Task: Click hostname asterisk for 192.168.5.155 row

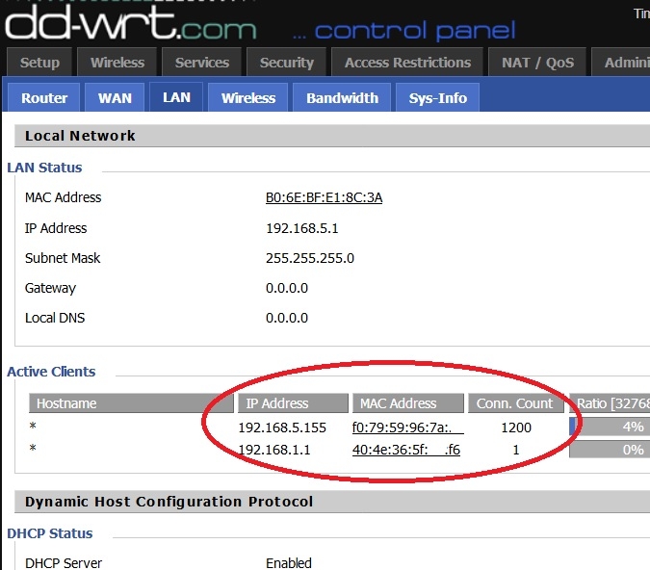Action: point(33,427)
